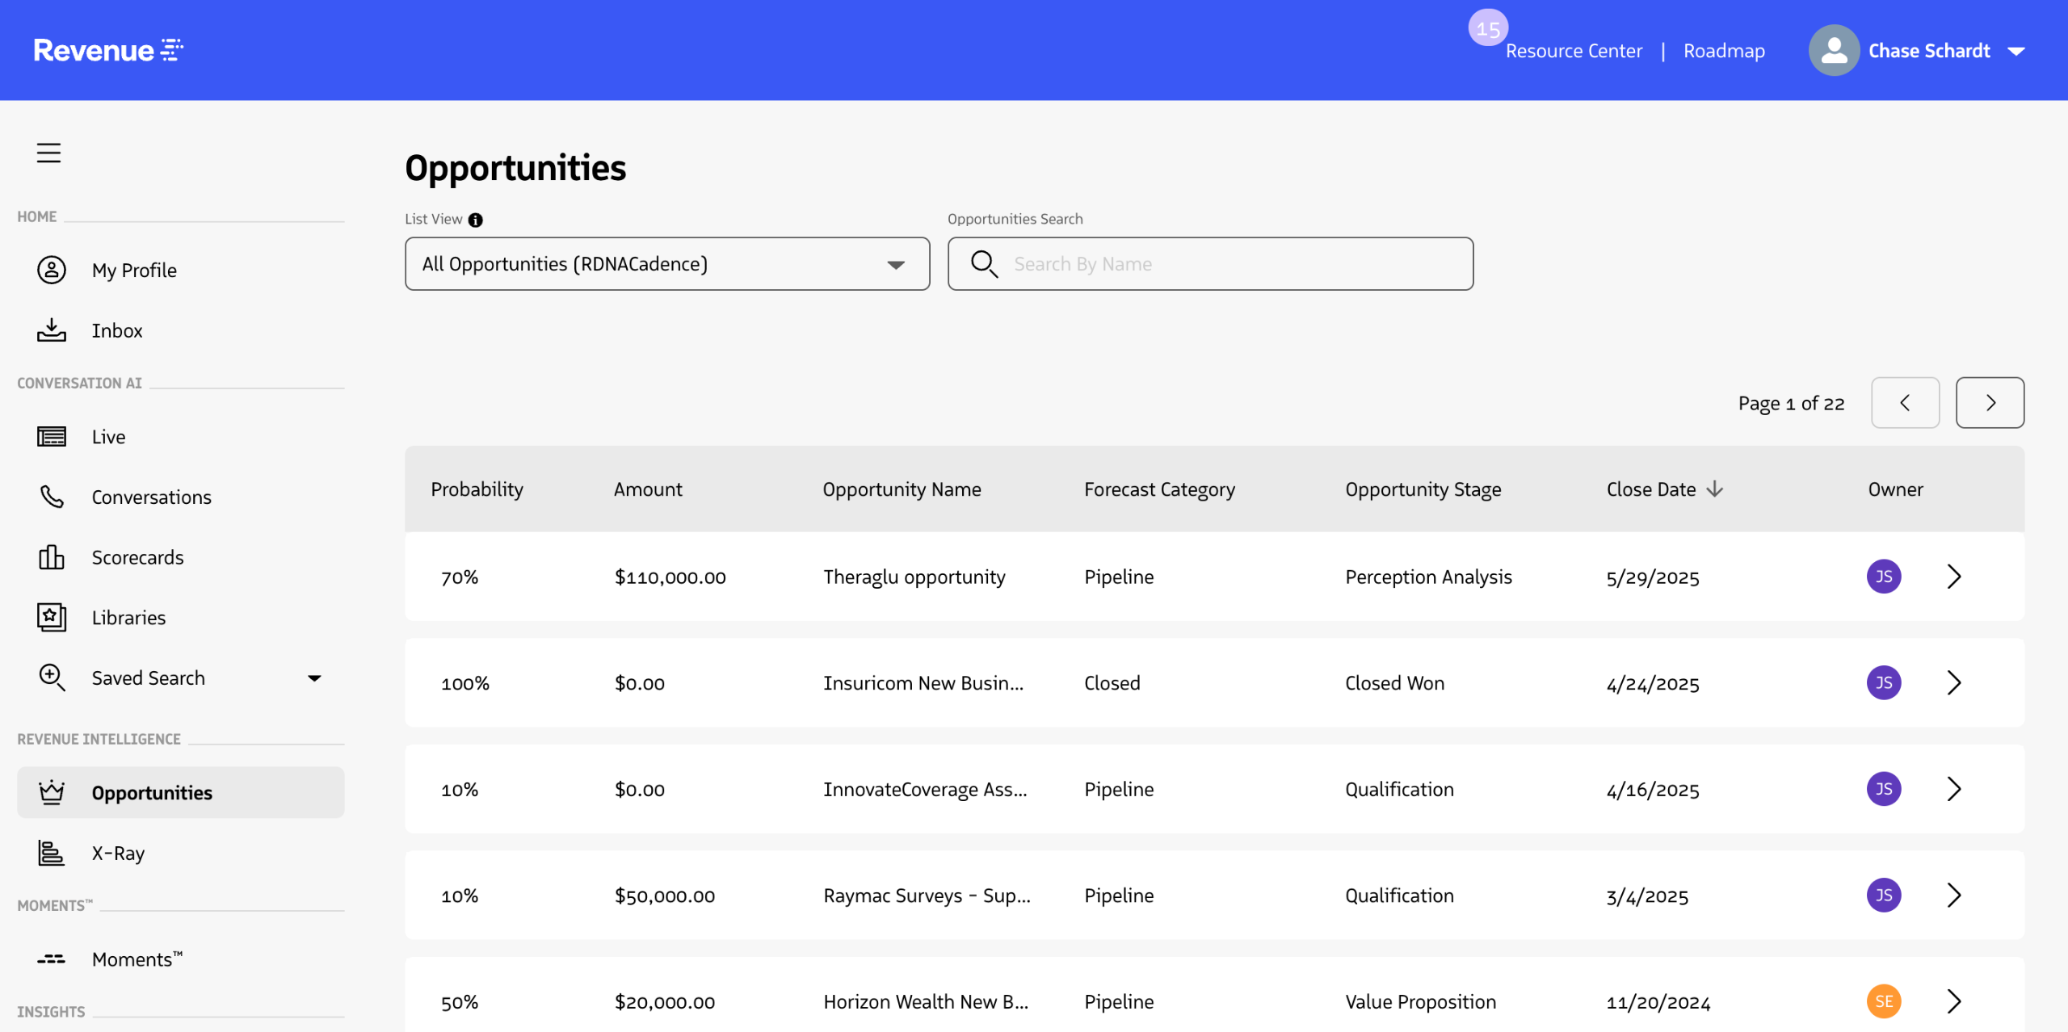Click the Scorecards icon in sidebar
The image size is (2068, 1032).
pos(52,557)
